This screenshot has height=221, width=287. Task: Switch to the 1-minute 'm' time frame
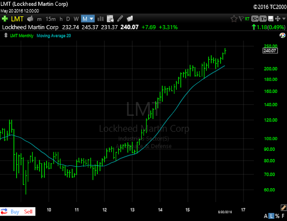click(39, 19)
